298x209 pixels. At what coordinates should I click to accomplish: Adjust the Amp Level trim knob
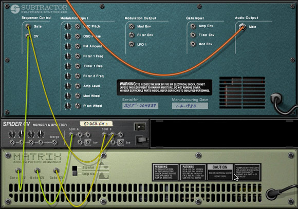click(x=68, y=86)
